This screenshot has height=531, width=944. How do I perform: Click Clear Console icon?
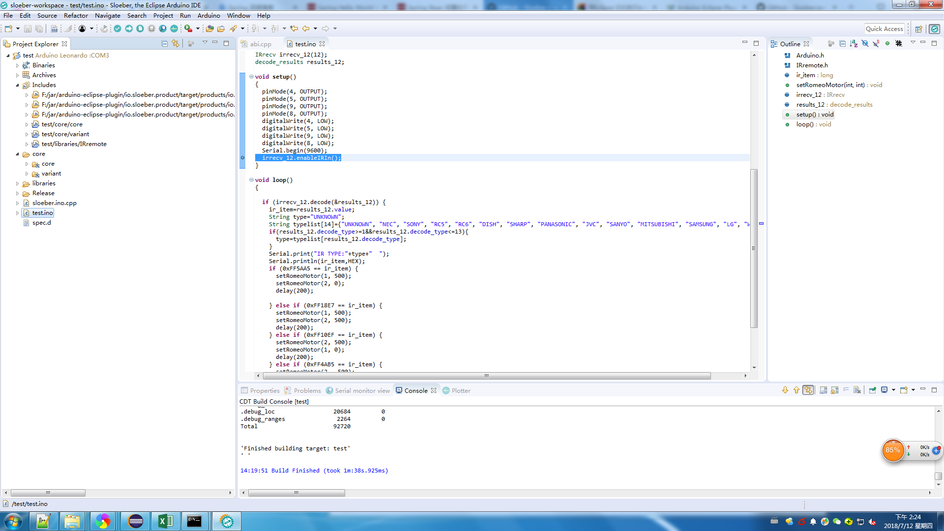click(x=857, y=390)
